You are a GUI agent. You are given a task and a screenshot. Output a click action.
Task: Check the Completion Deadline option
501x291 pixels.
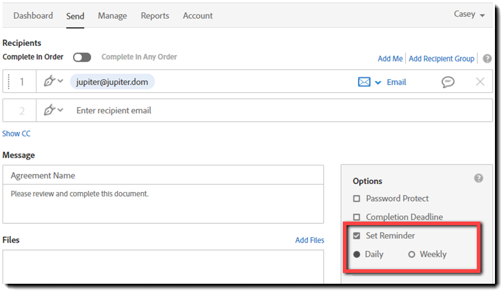click(x=357, y=217)
